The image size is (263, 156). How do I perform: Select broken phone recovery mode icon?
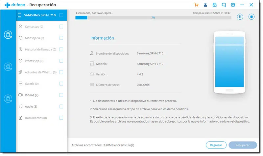pos(8,99)
